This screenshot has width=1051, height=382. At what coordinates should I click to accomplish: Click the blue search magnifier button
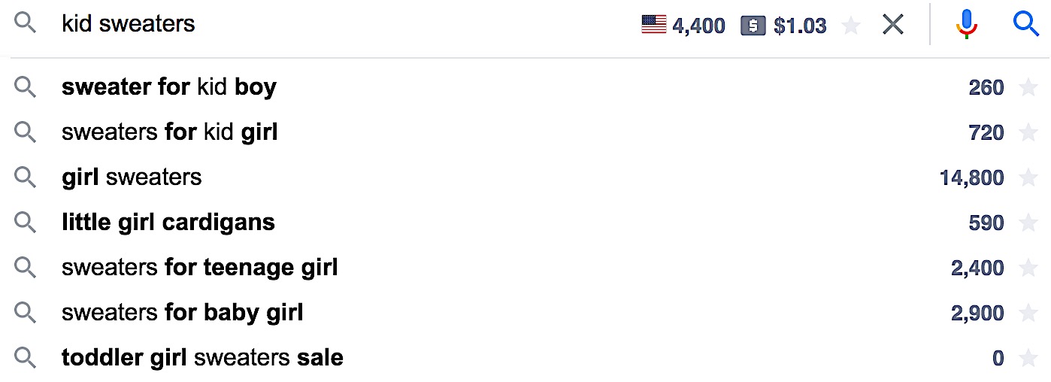tap(1026, 25)
